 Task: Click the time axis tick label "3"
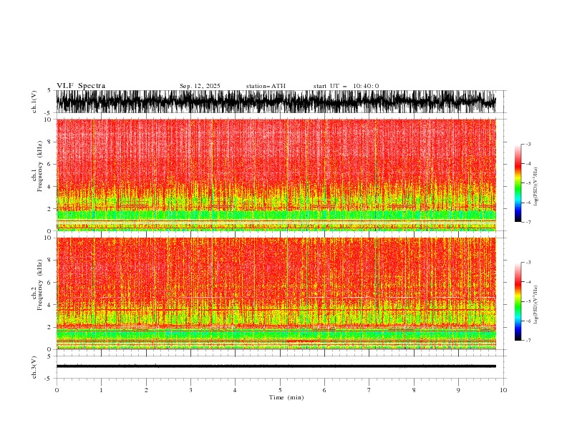[190, 390]
